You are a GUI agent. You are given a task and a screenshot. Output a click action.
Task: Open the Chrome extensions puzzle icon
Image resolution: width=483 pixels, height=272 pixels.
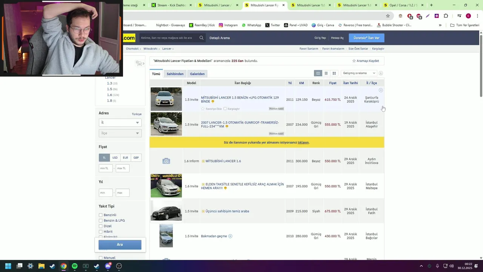point(446,16)
